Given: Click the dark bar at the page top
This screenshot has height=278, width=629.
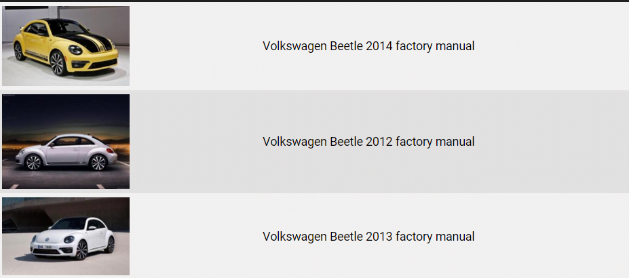Looking at the screenshot, I should (x=314, y=1).
